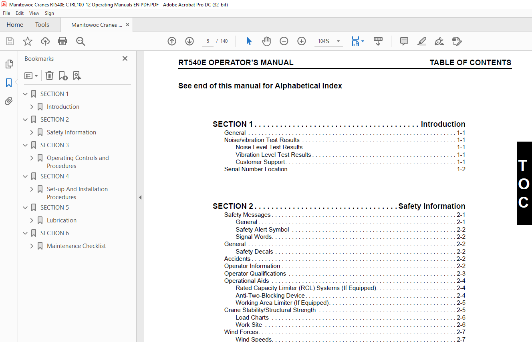532x342 pixels.
Task: Collapse the SECTION 2 bookmark
Action: click(x=25, y=120)
